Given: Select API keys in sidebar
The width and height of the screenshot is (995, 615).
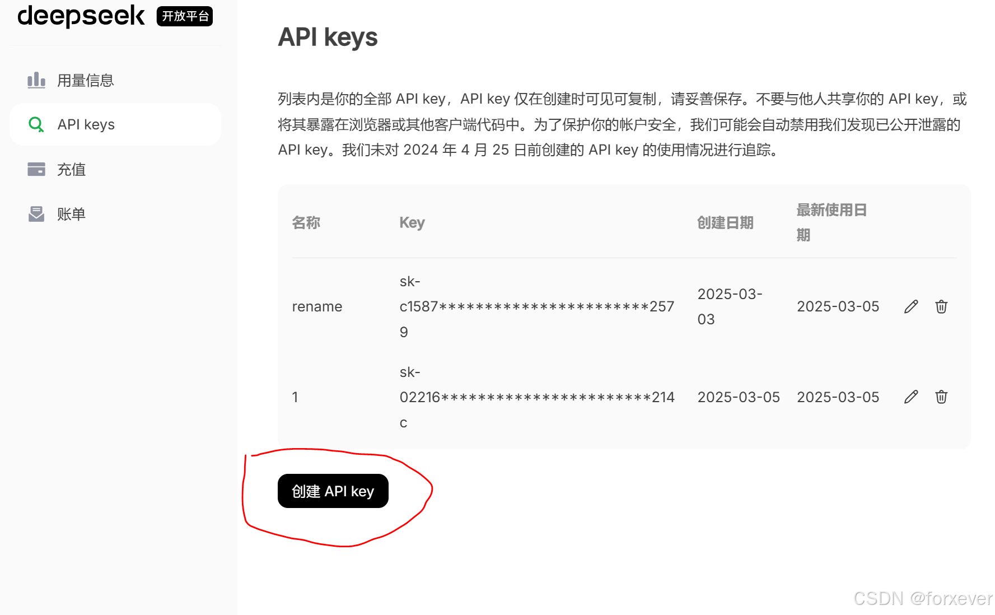Looking at the screenshot, I should [115, 124].
